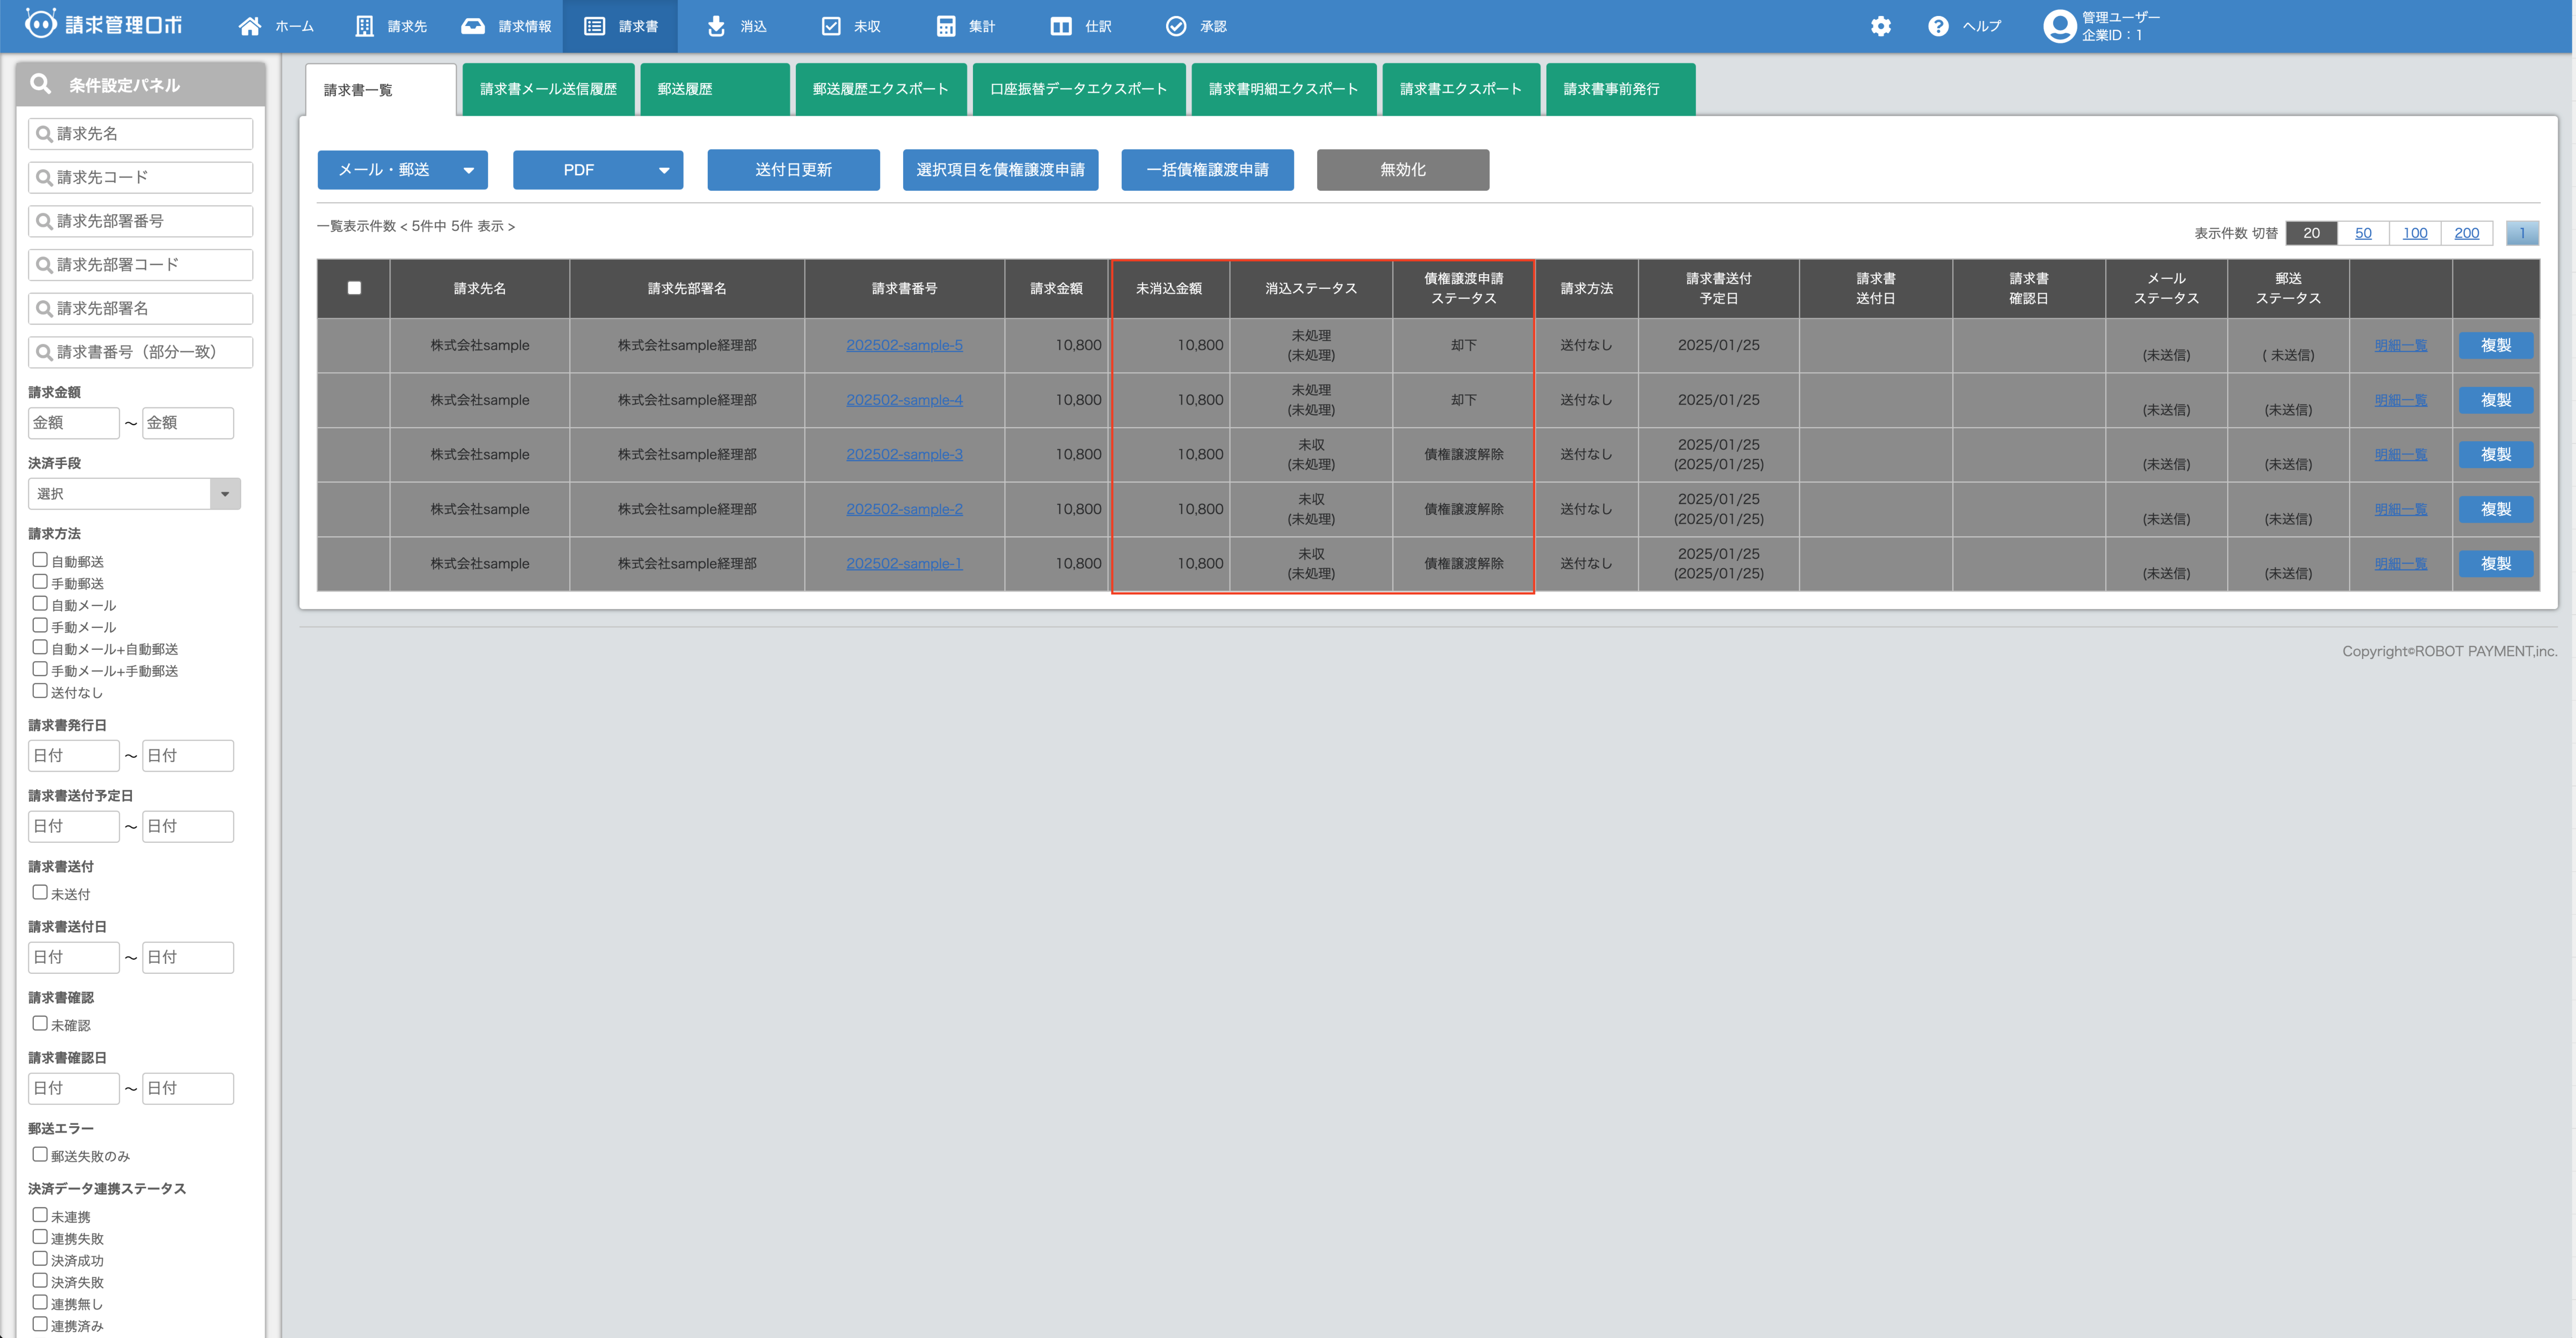Click 選択項目を債権譲渡申請 button

click(x=1000, y=170)
